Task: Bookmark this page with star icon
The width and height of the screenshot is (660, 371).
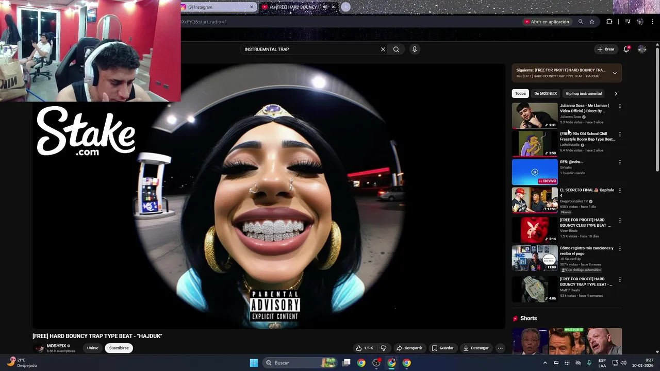Action: tap(592, 22)
